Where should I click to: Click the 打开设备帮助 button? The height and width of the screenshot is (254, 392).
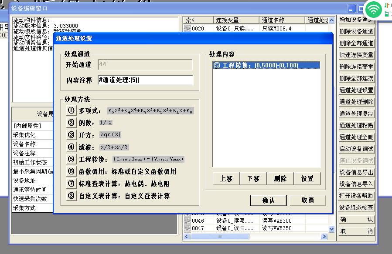pos(356,196)
